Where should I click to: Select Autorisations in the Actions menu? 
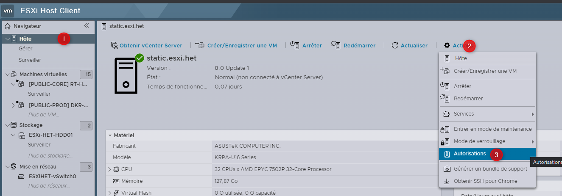[470, 154]
